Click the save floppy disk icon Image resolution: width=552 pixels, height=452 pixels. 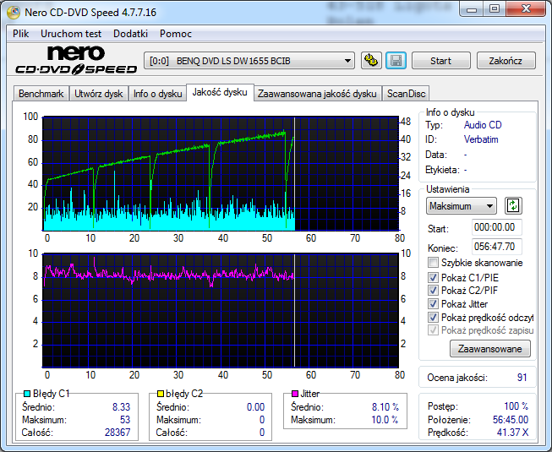click(x=396, y=61)
